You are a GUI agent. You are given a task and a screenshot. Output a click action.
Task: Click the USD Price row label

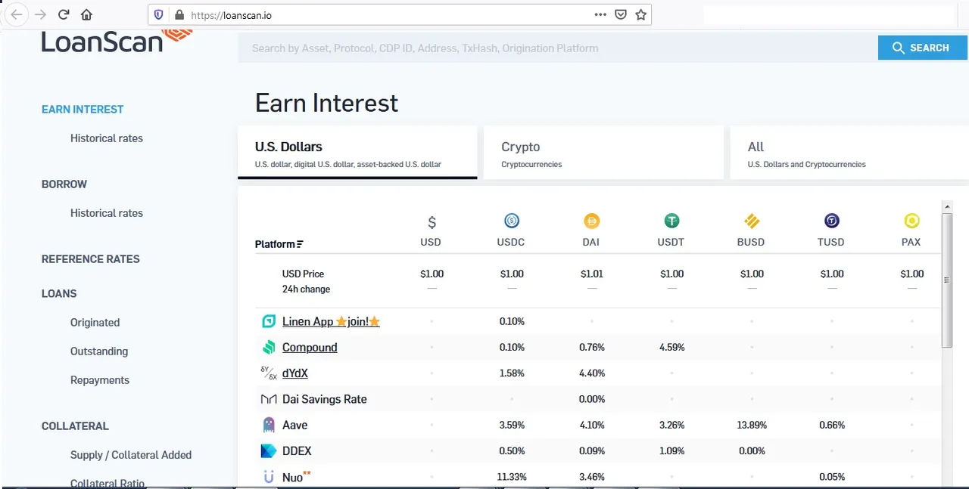[x=303, y=274]
